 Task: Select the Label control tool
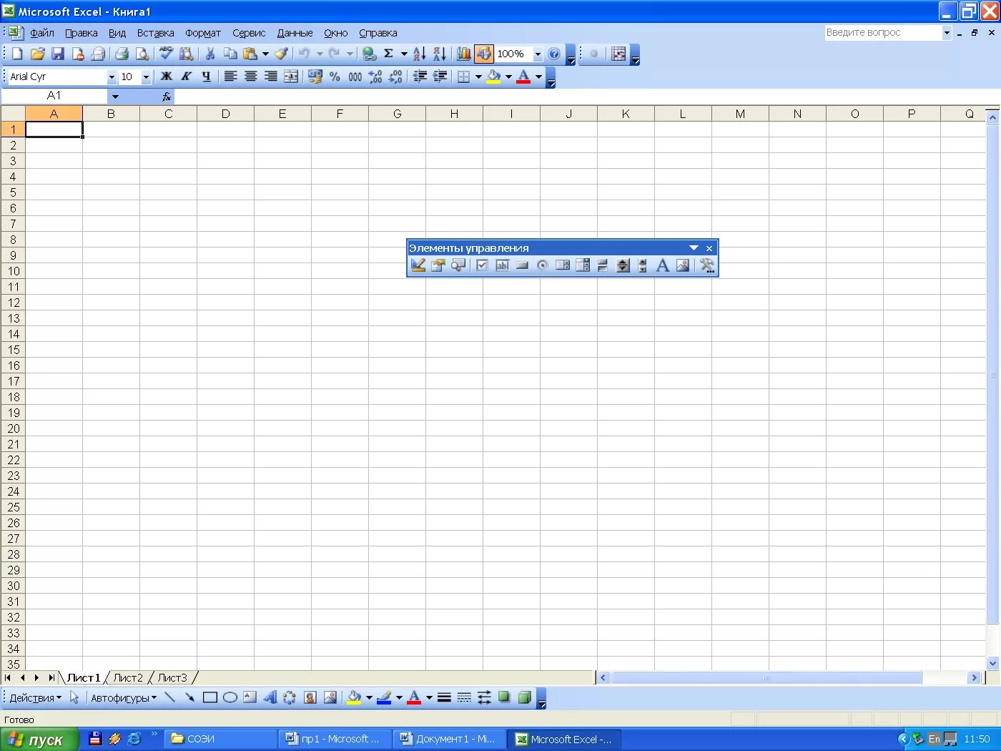coord(663,265)
